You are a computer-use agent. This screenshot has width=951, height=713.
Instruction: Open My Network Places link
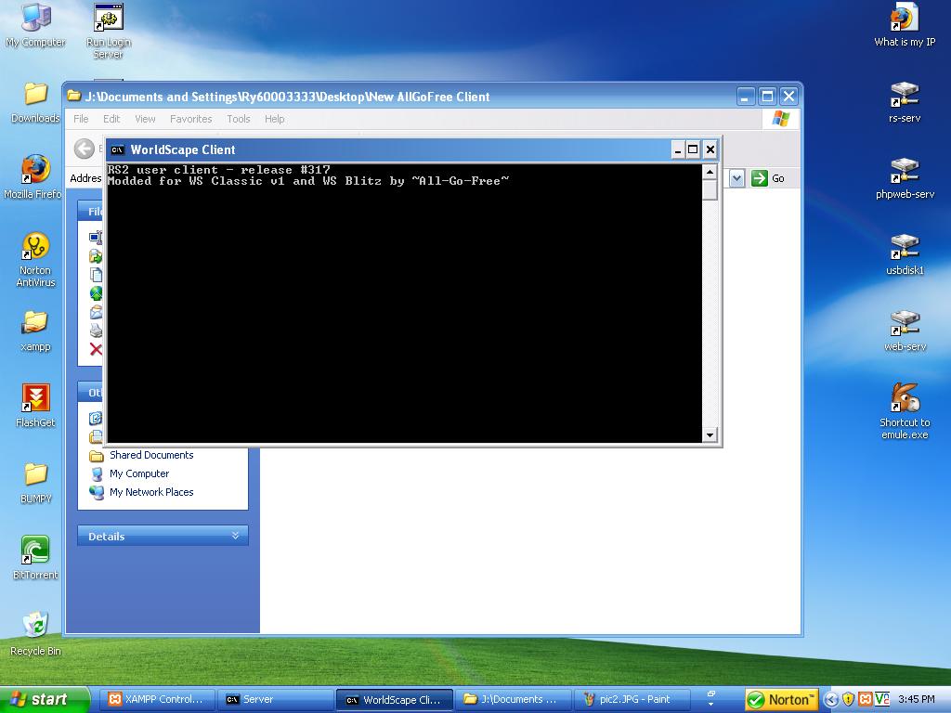click(151, 492)
